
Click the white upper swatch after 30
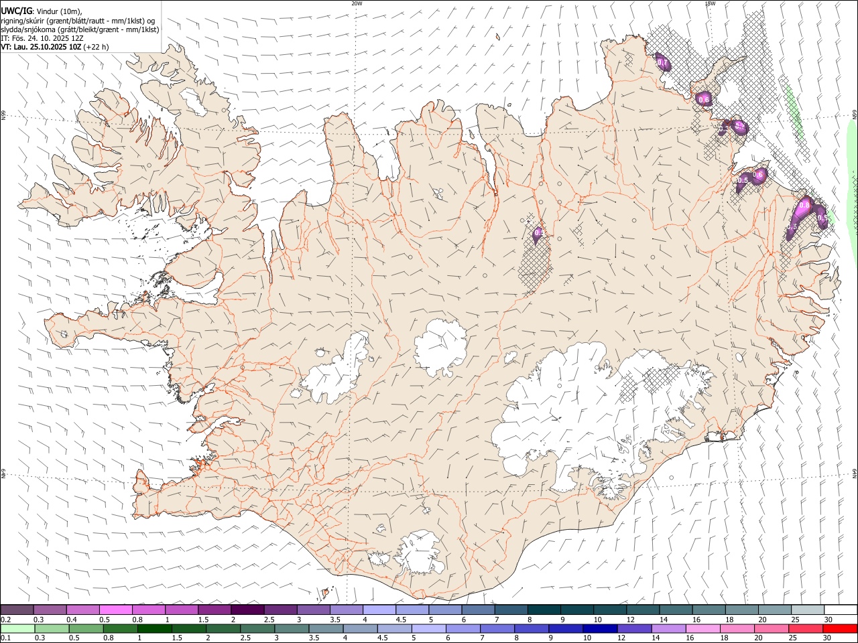pos(840,610)
